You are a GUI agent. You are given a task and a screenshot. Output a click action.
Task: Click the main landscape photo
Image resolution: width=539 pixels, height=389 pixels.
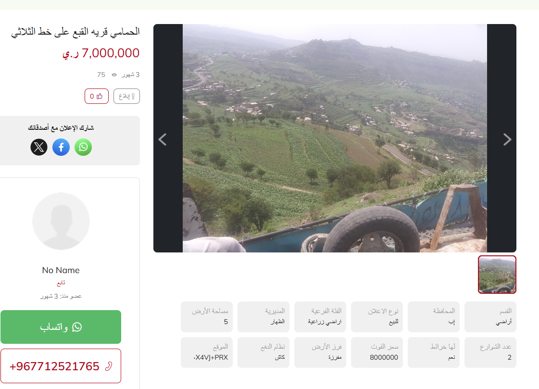pos(335,138)
